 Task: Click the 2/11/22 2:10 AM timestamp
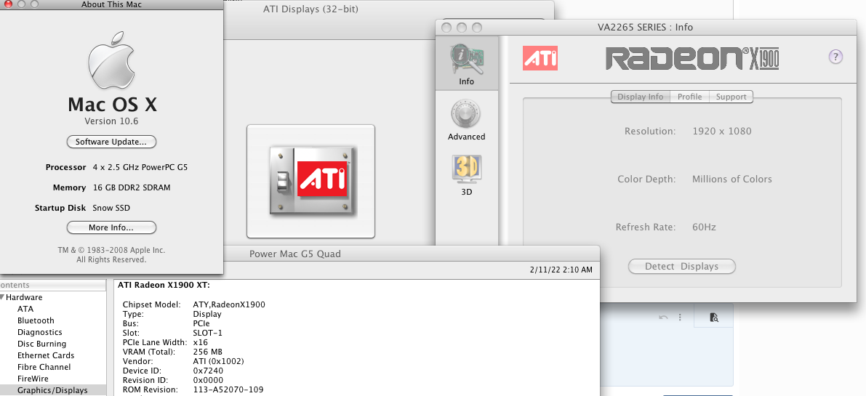coord(561,270)
